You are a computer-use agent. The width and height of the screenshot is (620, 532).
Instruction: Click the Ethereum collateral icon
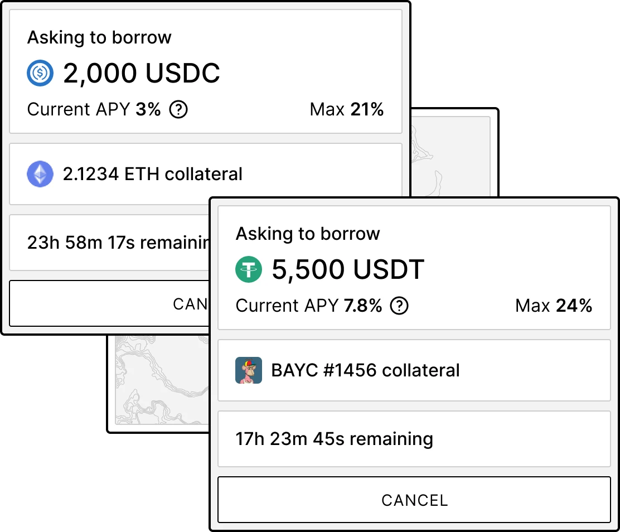coord(40,174)
